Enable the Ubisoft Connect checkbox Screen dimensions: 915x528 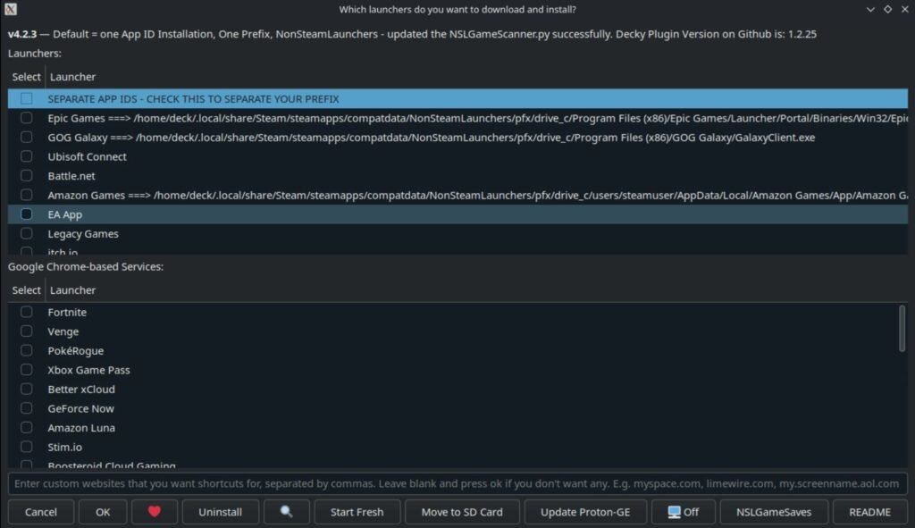26,156
